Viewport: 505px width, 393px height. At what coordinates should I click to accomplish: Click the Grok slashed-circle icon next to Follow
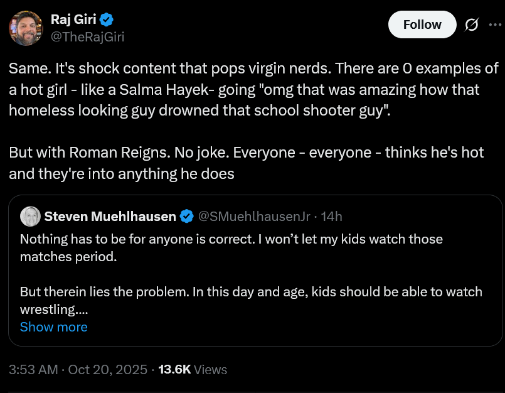[x=471, y=25]
